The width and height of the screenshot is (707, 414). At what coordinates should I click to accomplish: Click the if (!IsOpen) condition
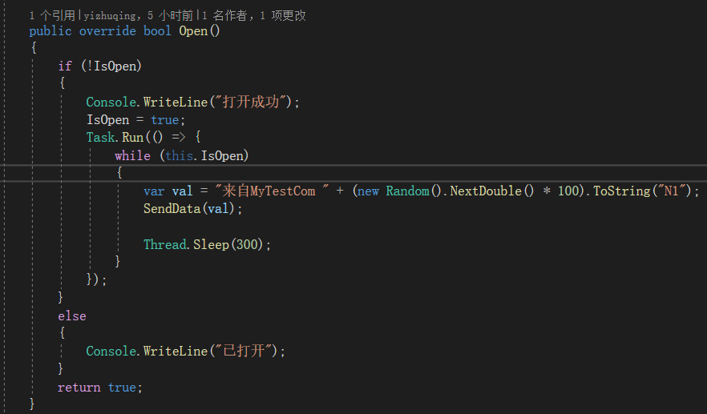coord(99,66)
